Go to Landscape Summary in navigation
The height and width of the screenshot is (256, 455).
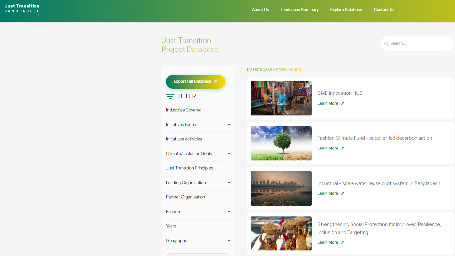point(299,10)
